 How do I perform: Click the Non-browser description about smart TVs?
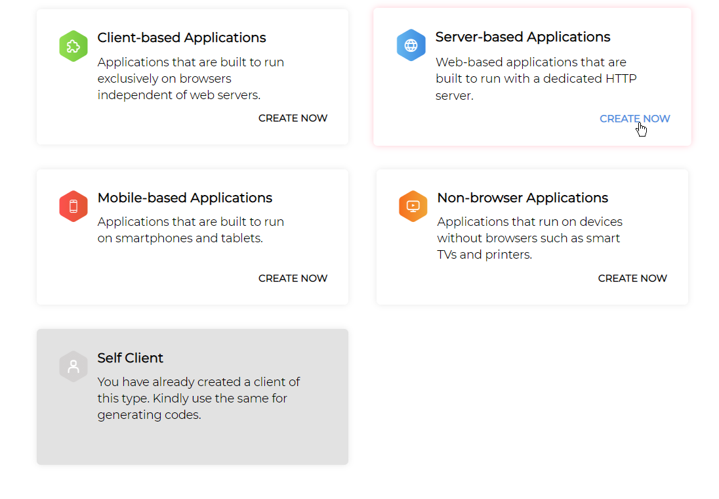529,238
